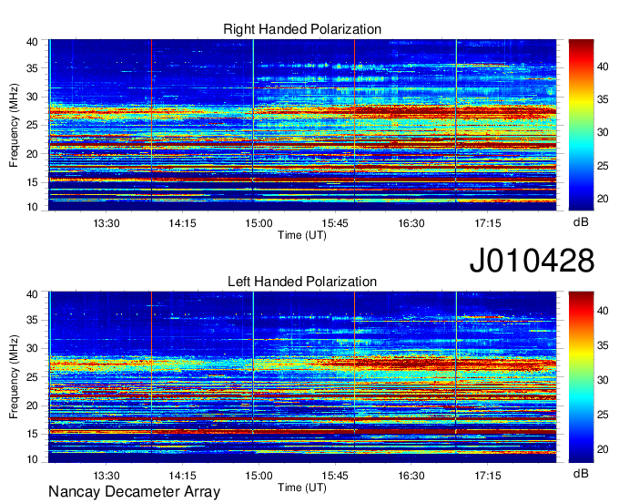The image size is (619, 503).
Task: Click the 16:30 tick label under upper plot
Action: pyautogui.click(x=411, y=223)
